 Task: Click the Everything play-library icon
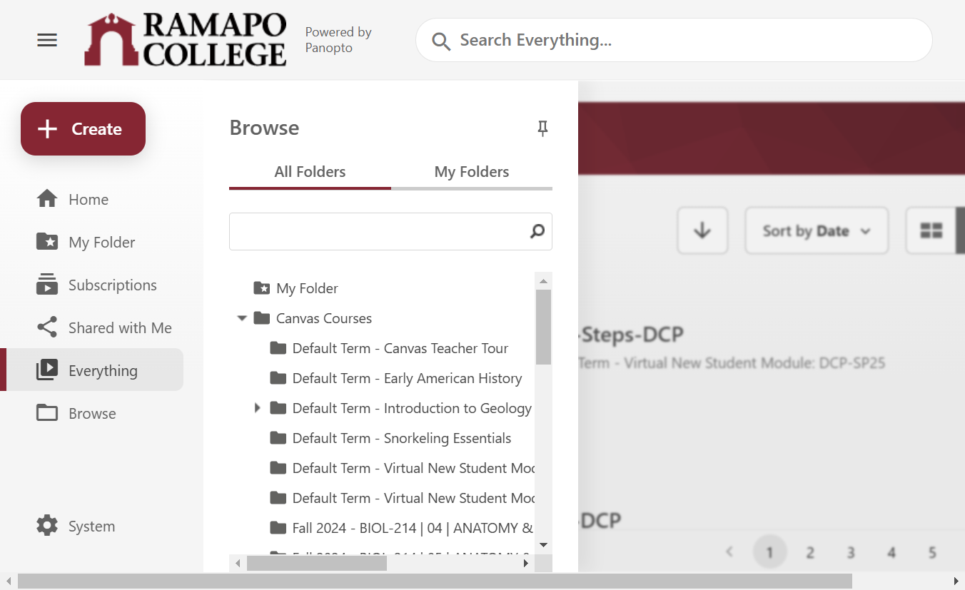pos(47,370)
